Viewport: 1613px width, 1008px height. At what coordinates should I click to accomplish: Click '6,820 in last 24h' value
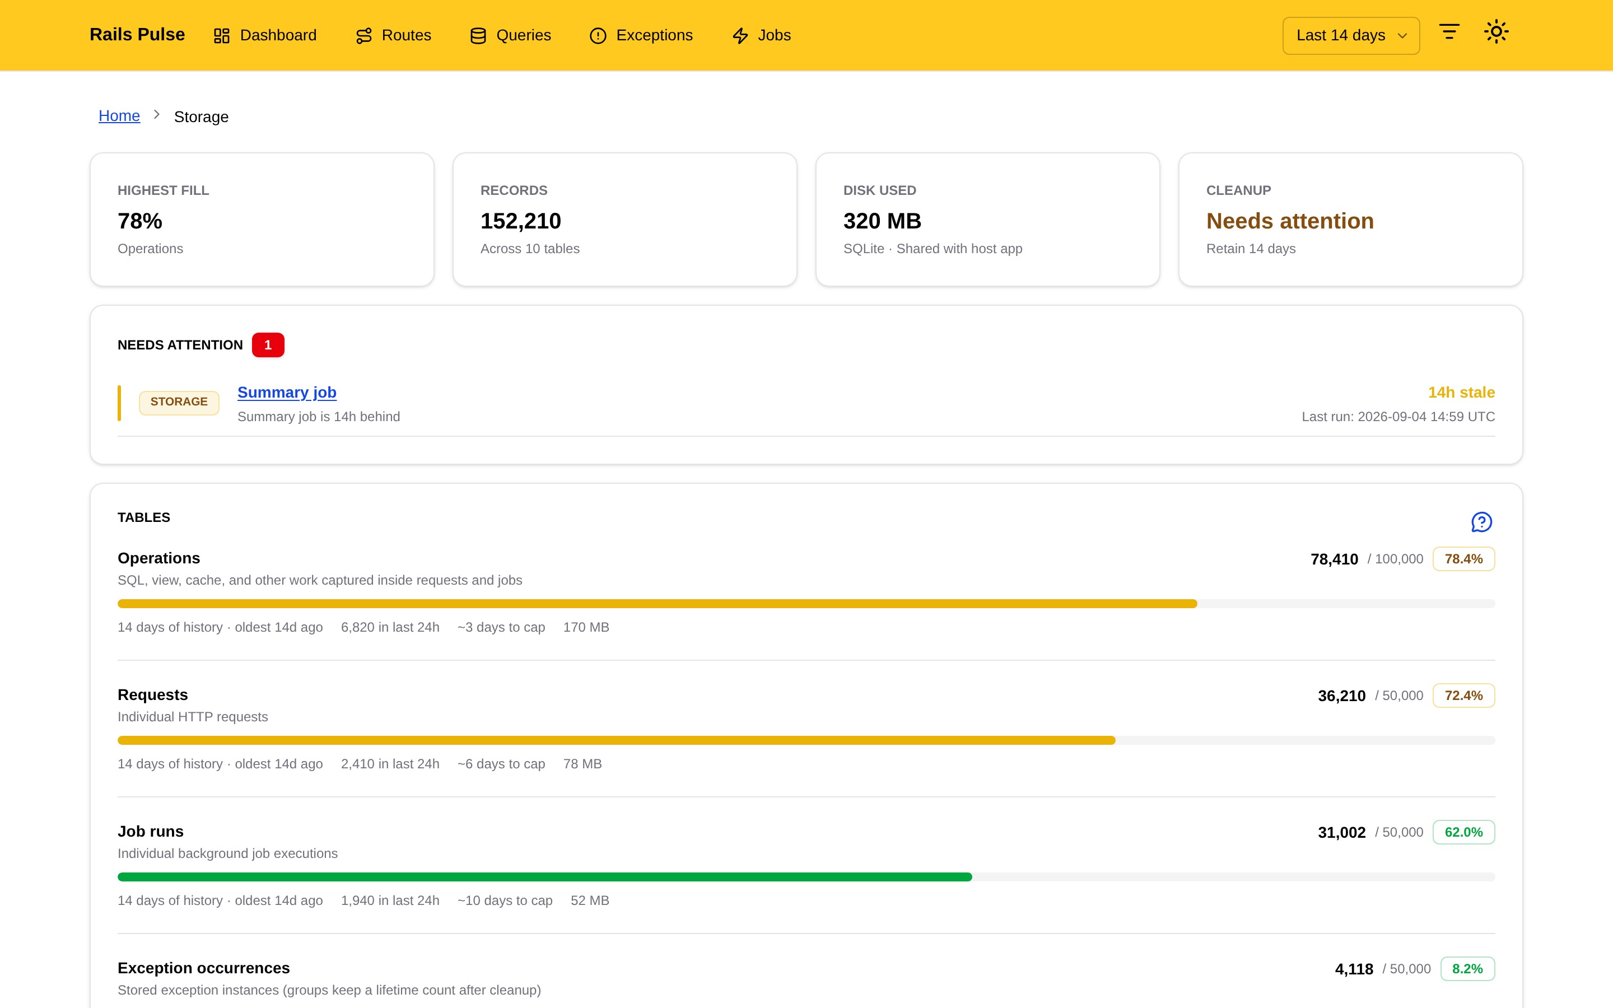390,627
